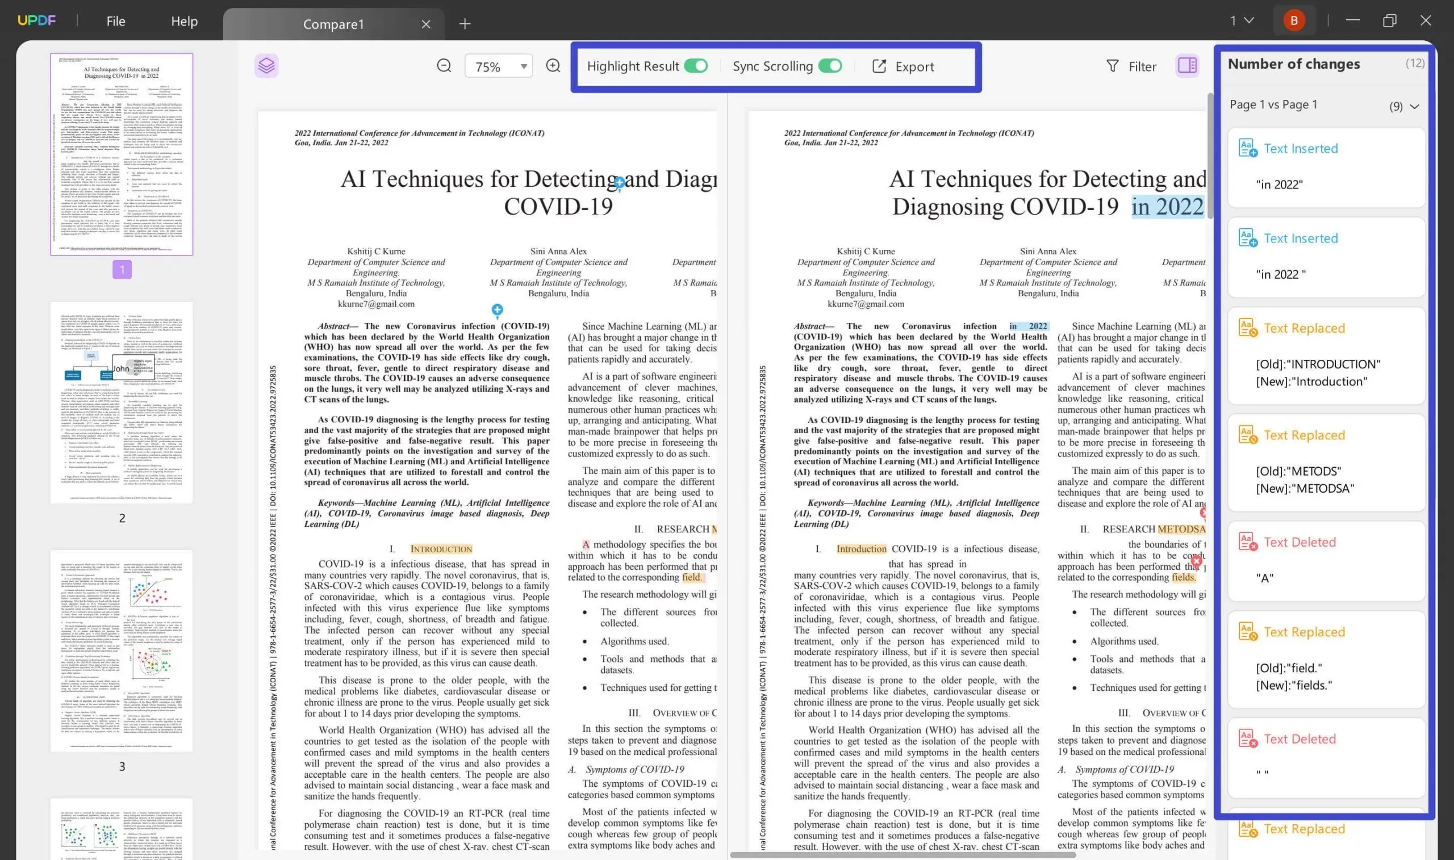
Task: Click the Number of changes expander arrow
Action: [1414, 104]
